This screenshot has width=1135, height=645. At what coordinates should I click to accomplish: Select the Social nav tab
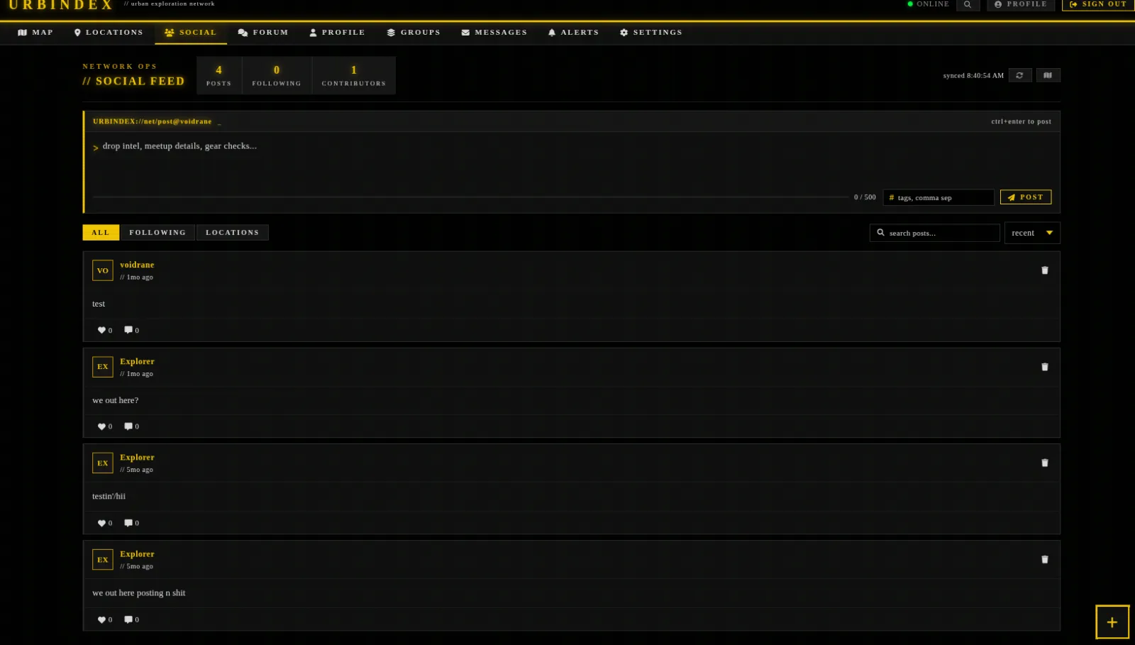click(191, 33)
